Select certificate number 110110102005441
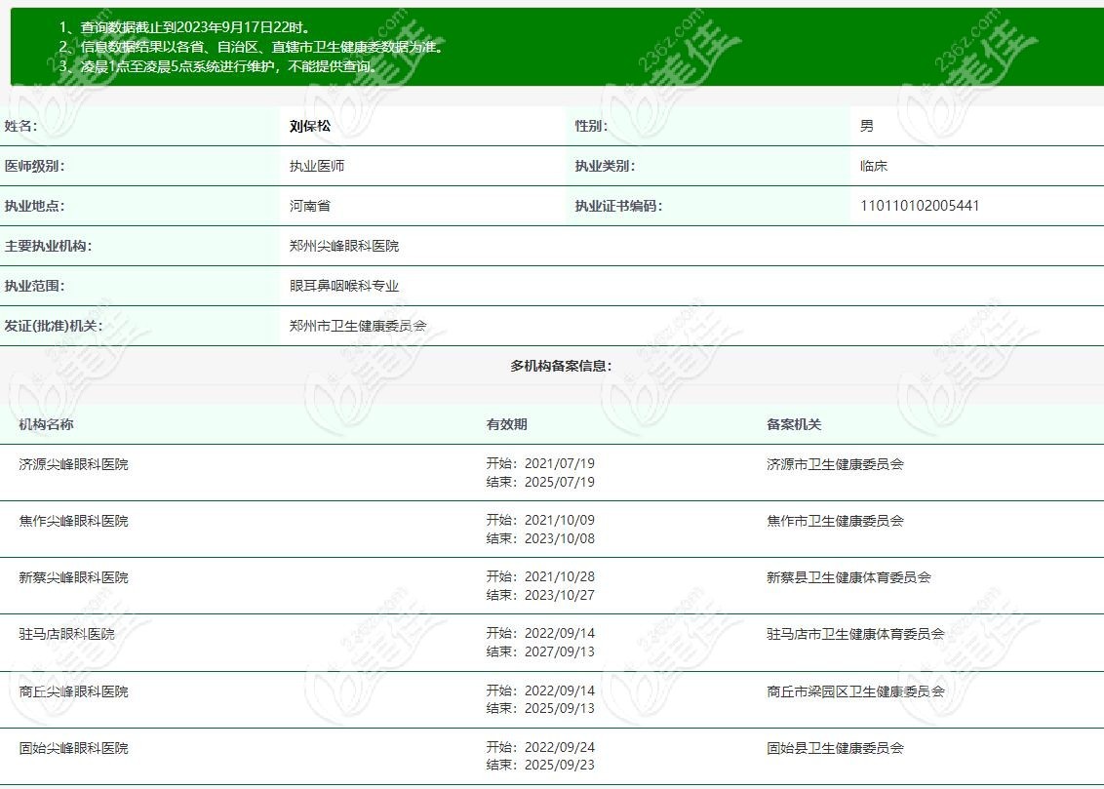 920,206
